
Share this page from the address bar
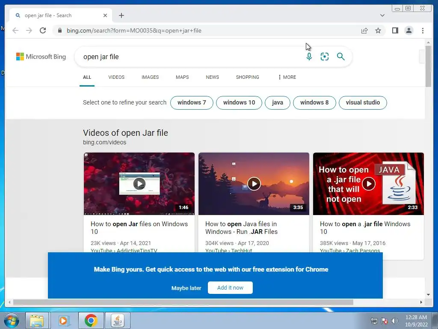364,30
